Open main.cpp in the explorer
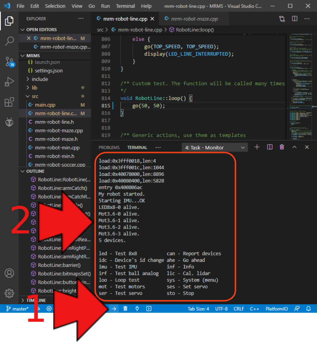This screenshot has width=317, height=342. (x=45, y=105)
